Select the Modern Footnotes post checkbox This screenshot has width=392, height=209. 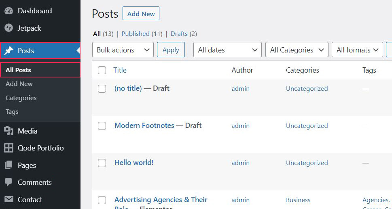pos(102,126)
